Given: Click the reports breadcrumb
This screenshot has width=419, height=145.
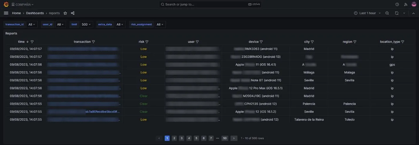Looking at the screenshot, I should tap(54, 13).
